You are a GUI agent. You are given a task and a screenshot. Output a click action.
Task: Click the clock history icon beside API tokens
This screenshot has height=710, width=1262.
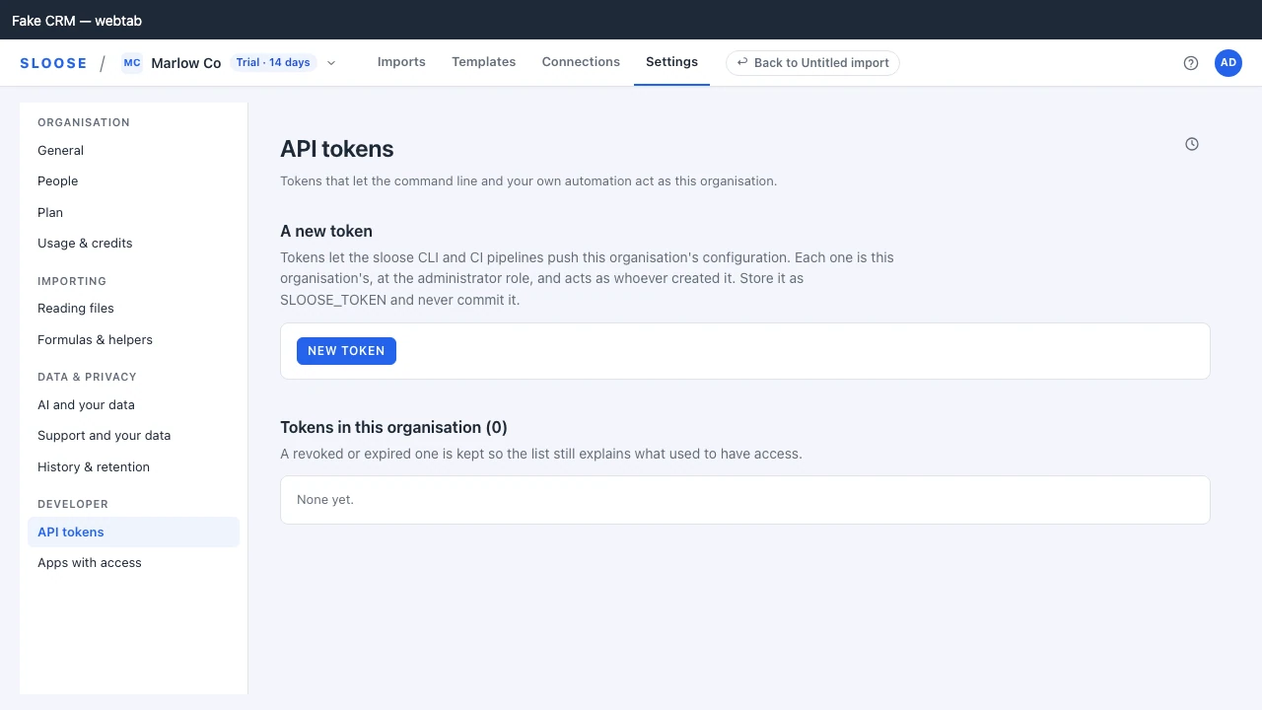[1192, 144]
